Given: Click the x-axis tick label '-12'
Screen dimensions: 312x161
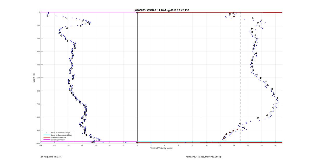Looking at the screenshot, I should 54,145.
